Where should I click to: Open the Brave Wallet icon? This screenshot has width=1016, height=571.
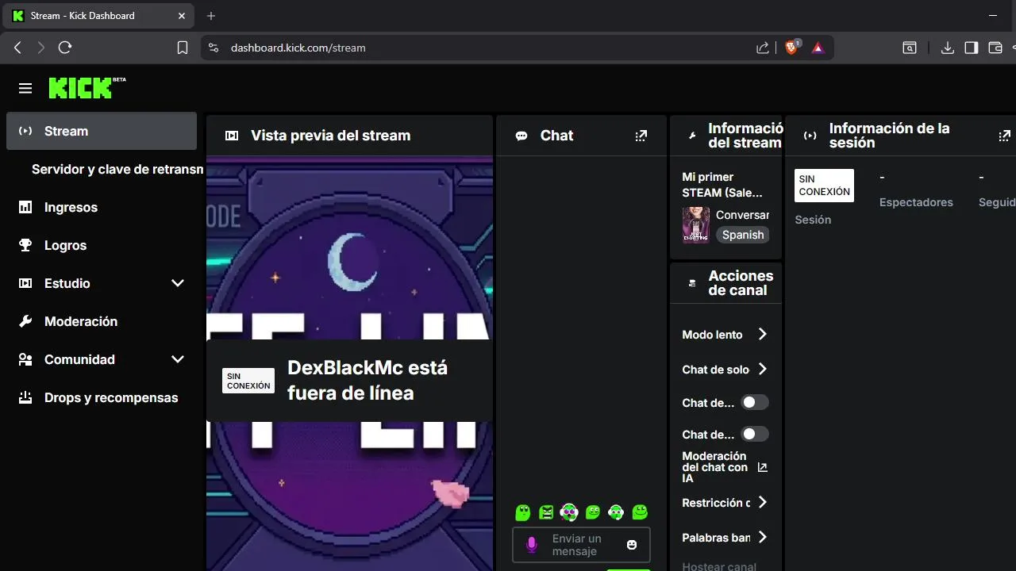pos(995,48)
